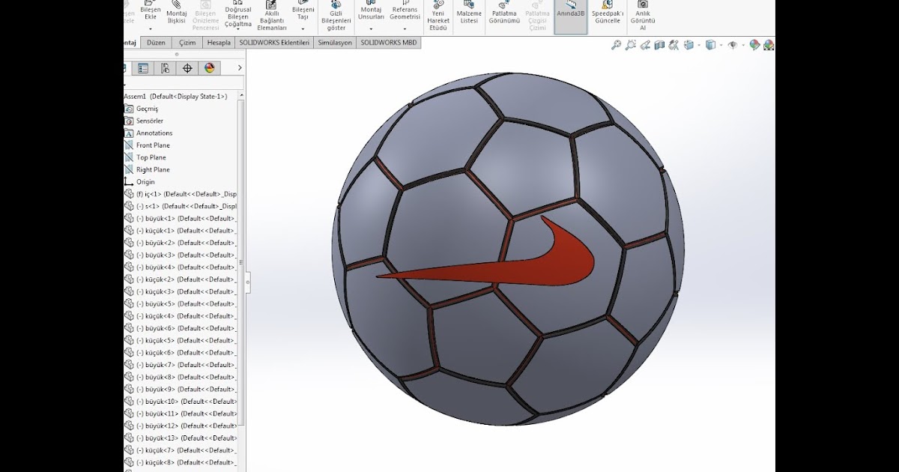Select the (-) büyük<10> component

[x=181, y=402]
